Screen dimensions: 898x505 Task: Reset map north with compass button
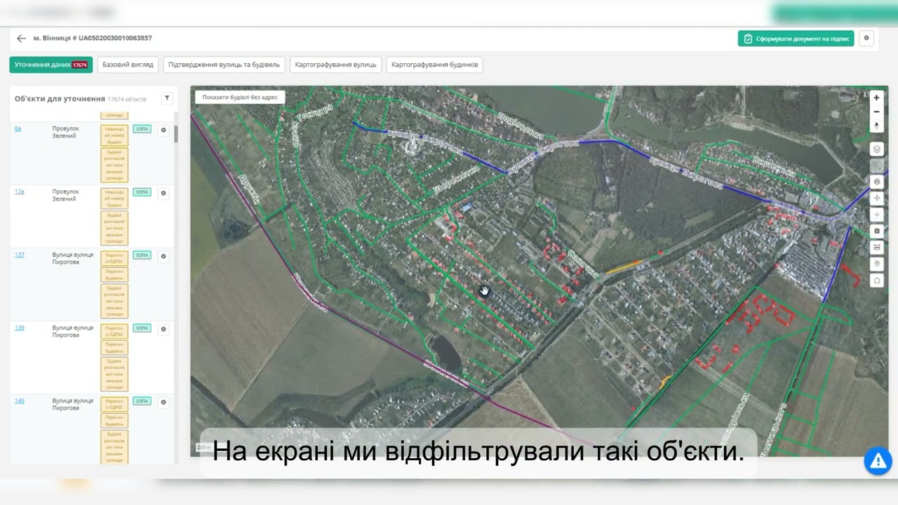pyautogui.click(x=876, y=126)
